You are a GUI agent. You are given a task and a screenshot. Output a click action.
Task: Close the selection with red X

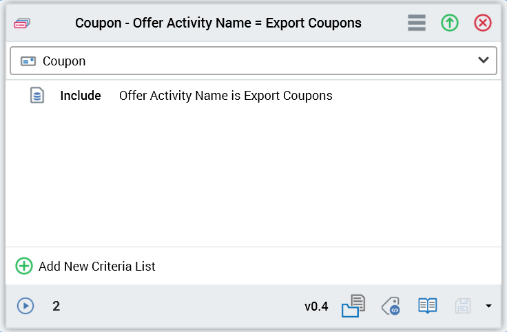coord(483,23)
